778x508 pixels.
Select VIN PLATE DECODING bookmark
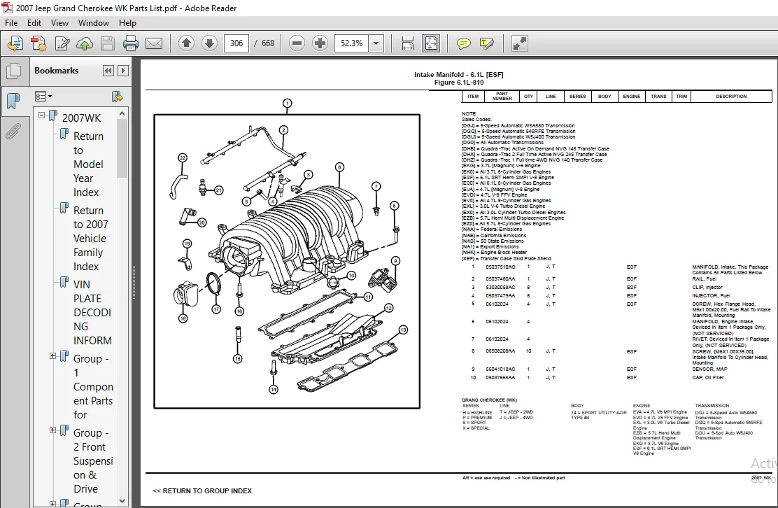tap(92, 313)
